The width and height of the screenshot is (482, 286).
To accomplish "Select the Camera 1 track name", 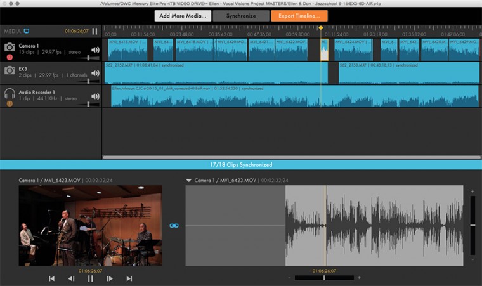I will coord(29,46).
